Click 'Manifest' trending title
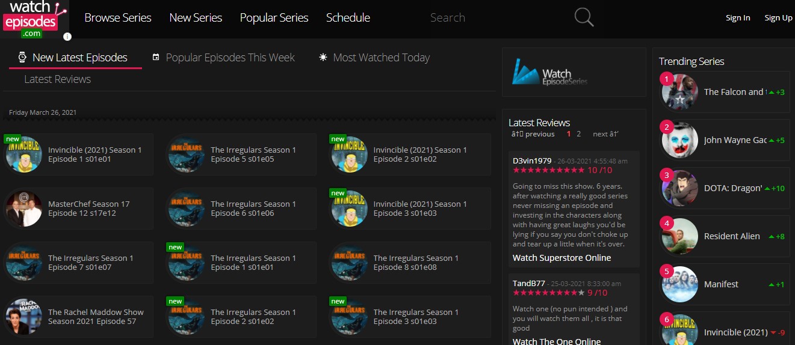This screenshot has width=795, height=345. (x=721, y=284)
